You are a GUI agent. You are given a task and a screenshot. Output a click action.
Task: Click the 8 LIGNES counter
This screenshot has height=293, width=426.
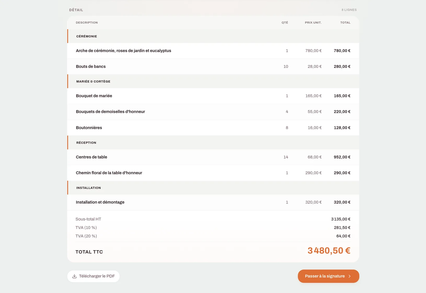349,10
